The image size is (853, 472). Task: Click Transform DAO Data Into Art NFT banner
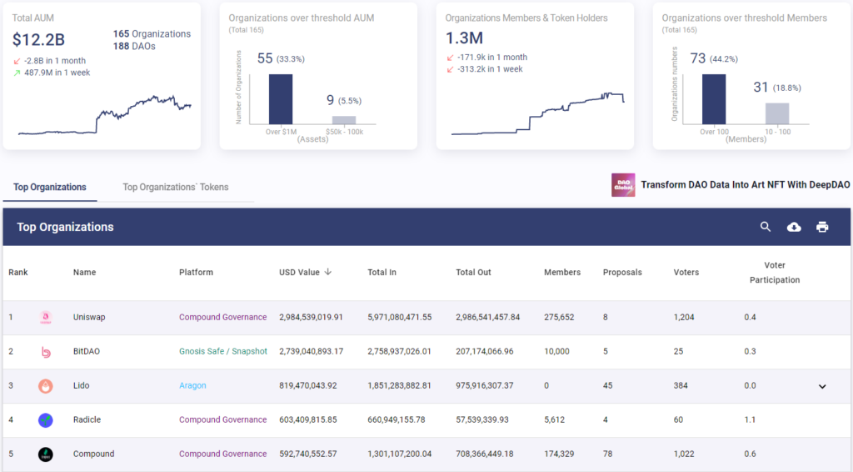pyautogui.click(x=745, y=184)
